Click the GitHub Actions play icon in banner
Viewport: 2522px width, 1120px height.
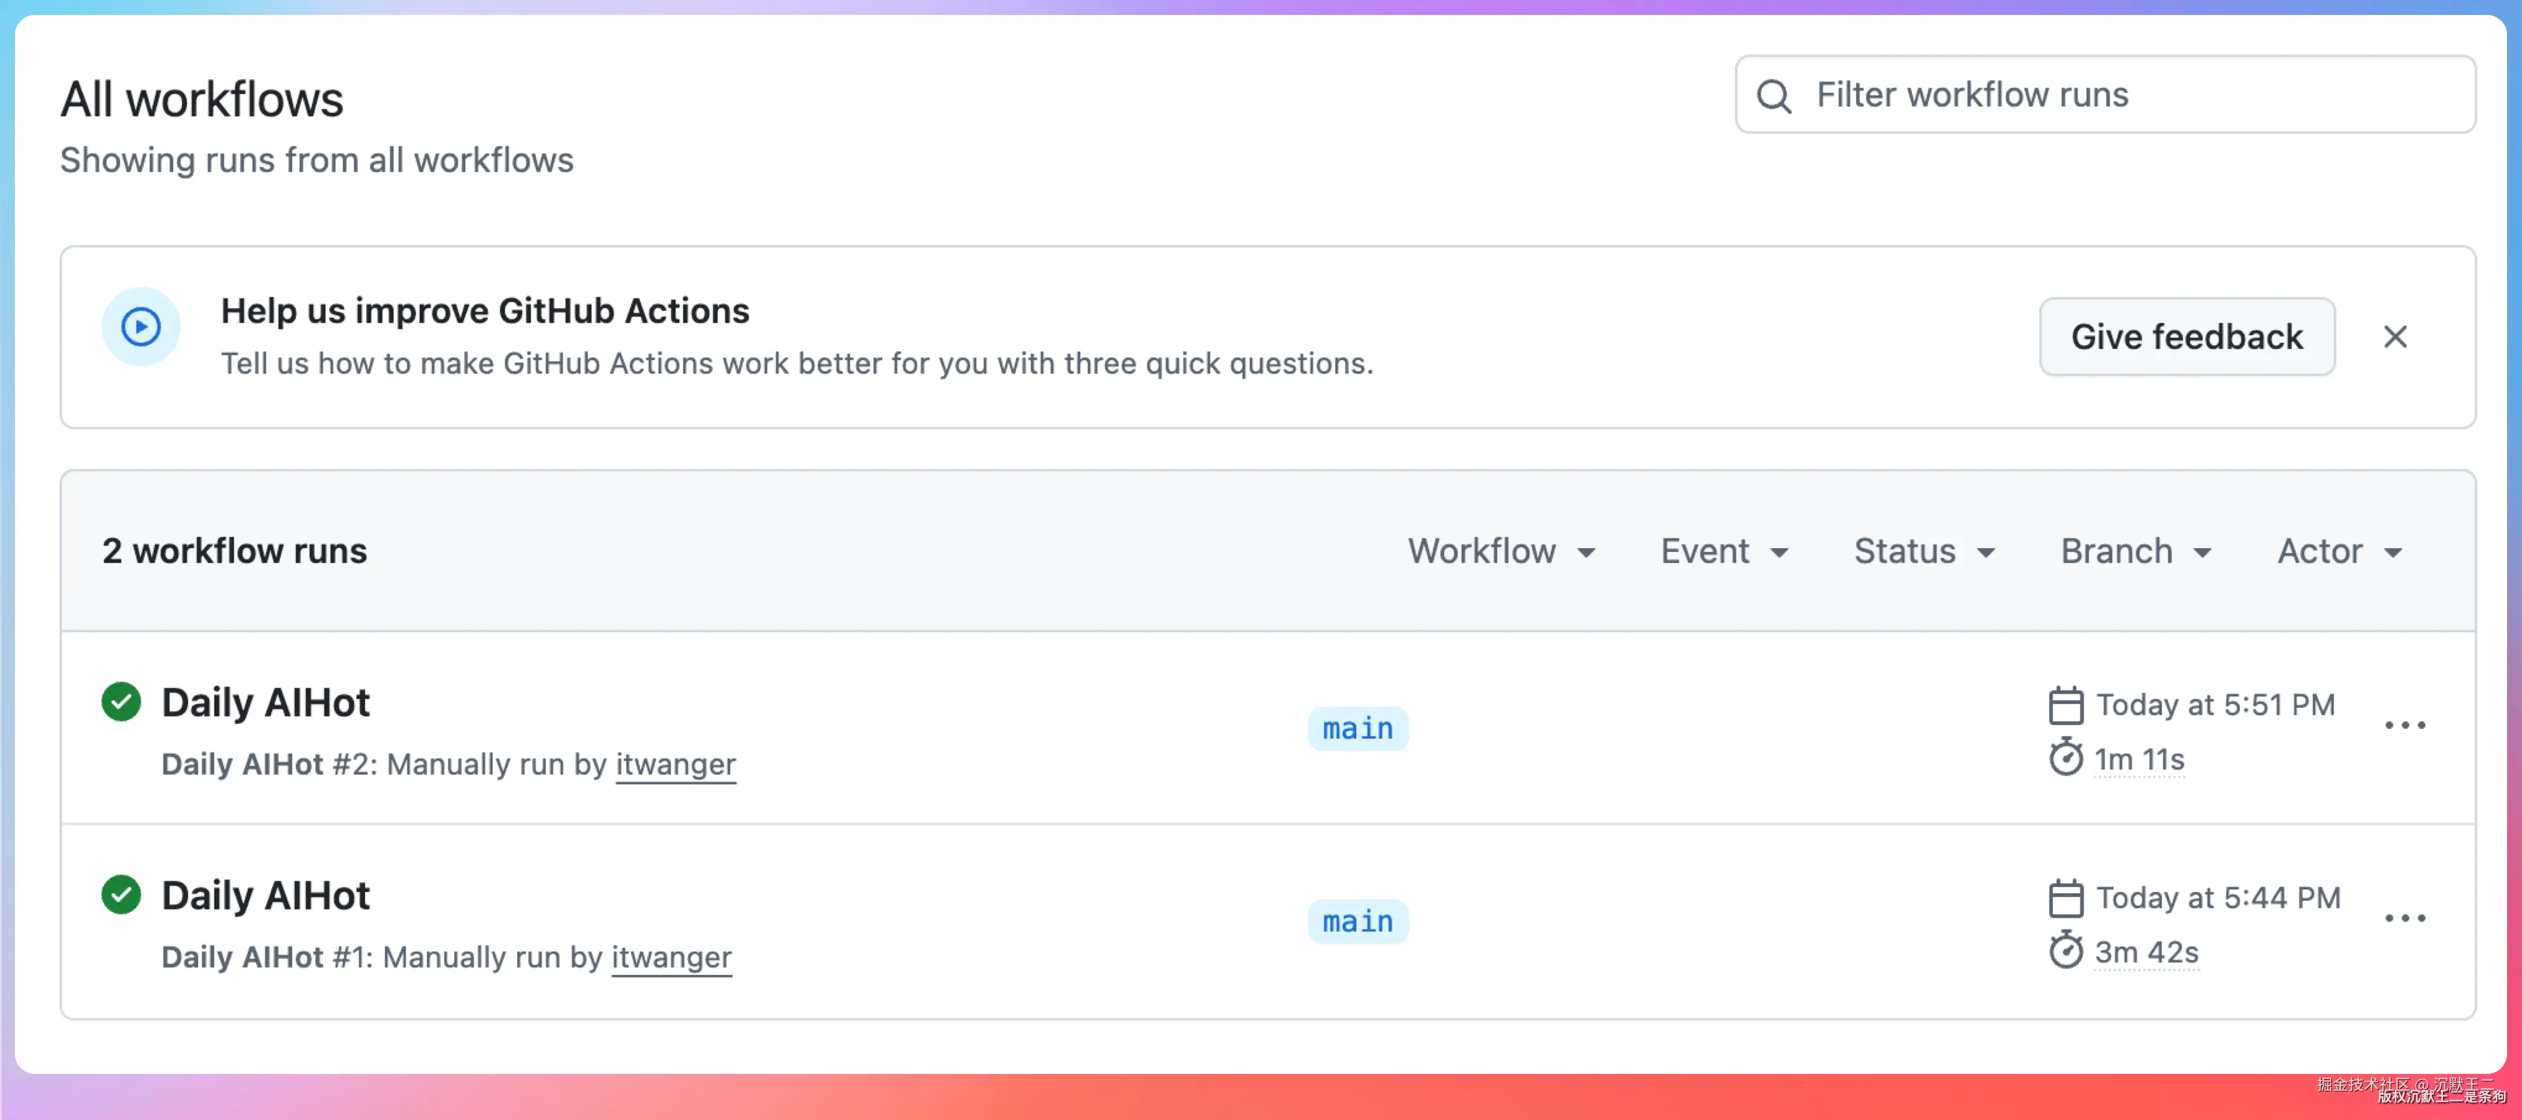pyautogui.click(x=141, y=326)
